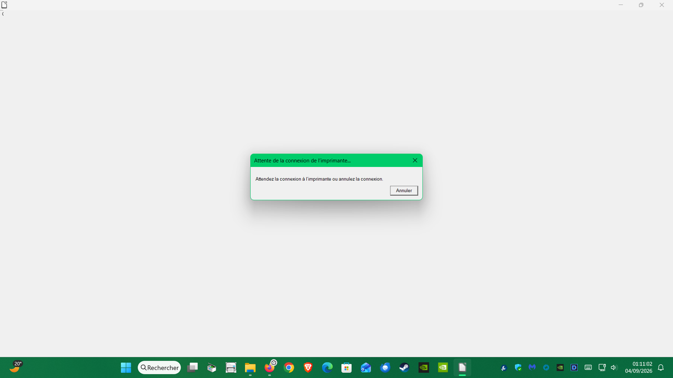Open the Windows Start menu
The image size is (673, 378).
click(126, 367)
